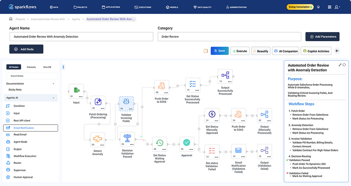The image size is (351, 186).
Task: Click the back arrow button
Action: click(337, 51)
